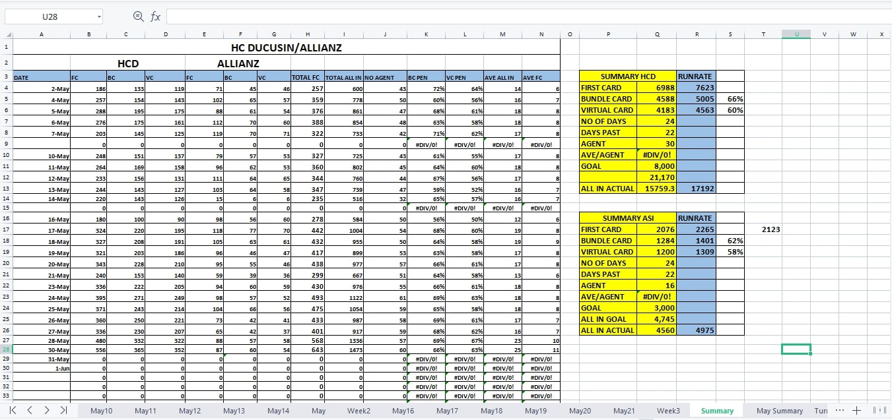
Task: Select the May16 sheet tab
Action: (x=403, y=411)
